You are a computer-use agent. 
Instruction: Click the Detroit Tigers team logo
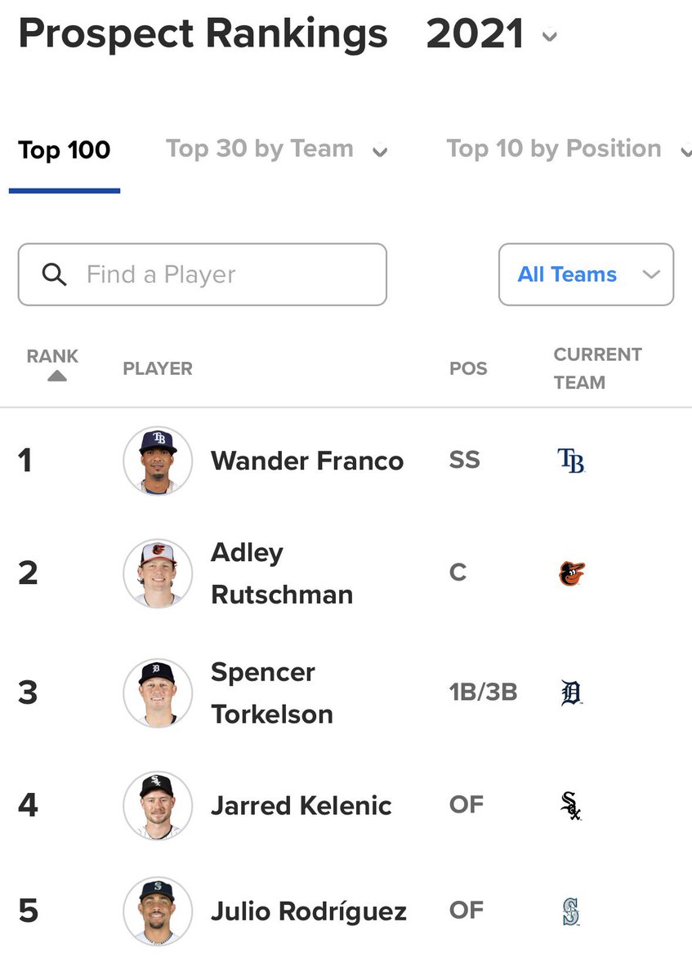click(x=572, y=693)
